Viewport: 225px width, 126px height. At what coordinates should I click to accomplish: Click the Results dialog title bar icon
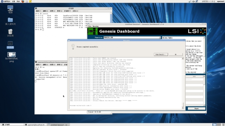pos(69,40)
